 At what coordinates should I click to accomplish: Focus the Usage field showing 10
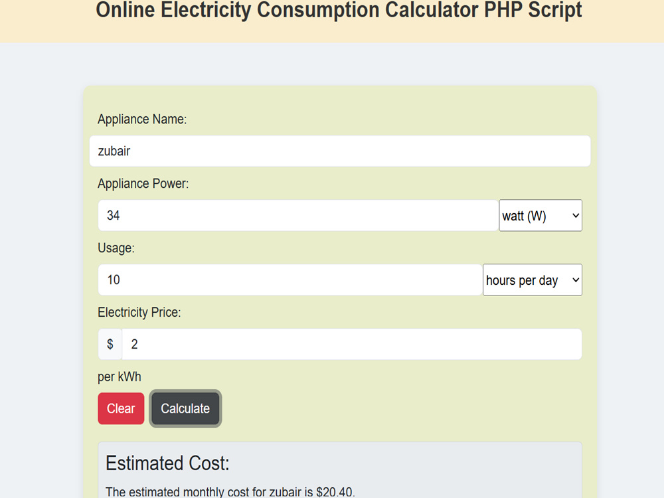point(290,280)
